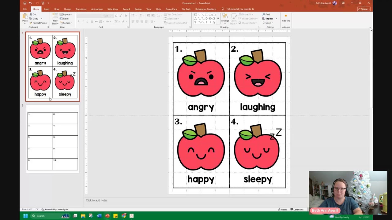The width and height of the screenshot is (392, 220).
Task: Select slide 2 thumbnail with empty grid
Action: 53,139
